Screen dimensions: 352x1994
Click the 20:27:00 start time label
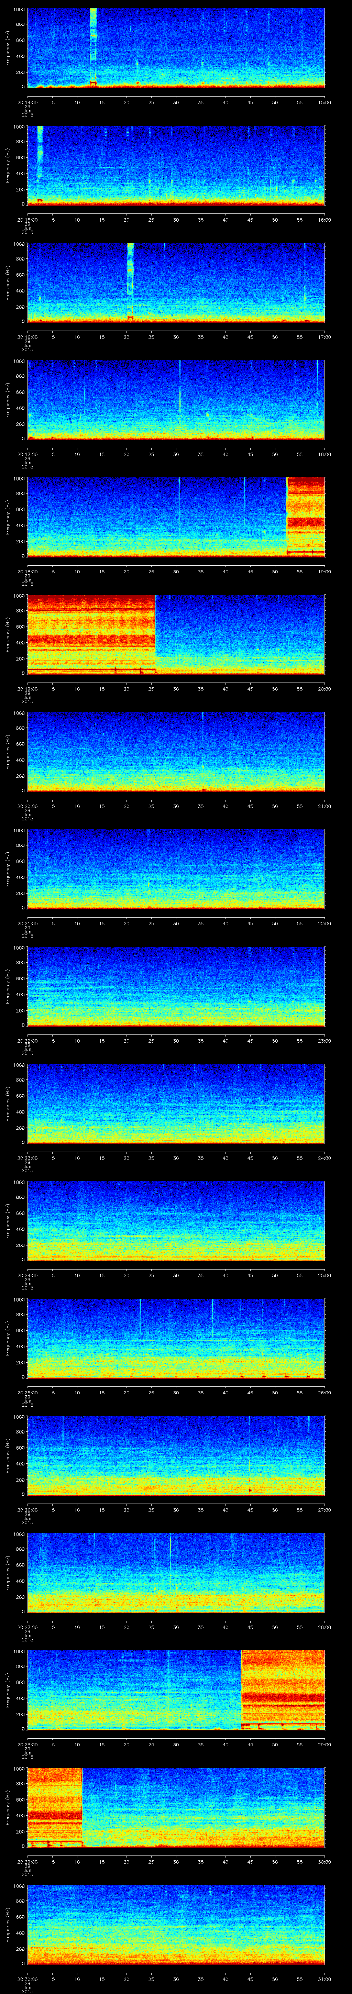(x=27, y=1627)
